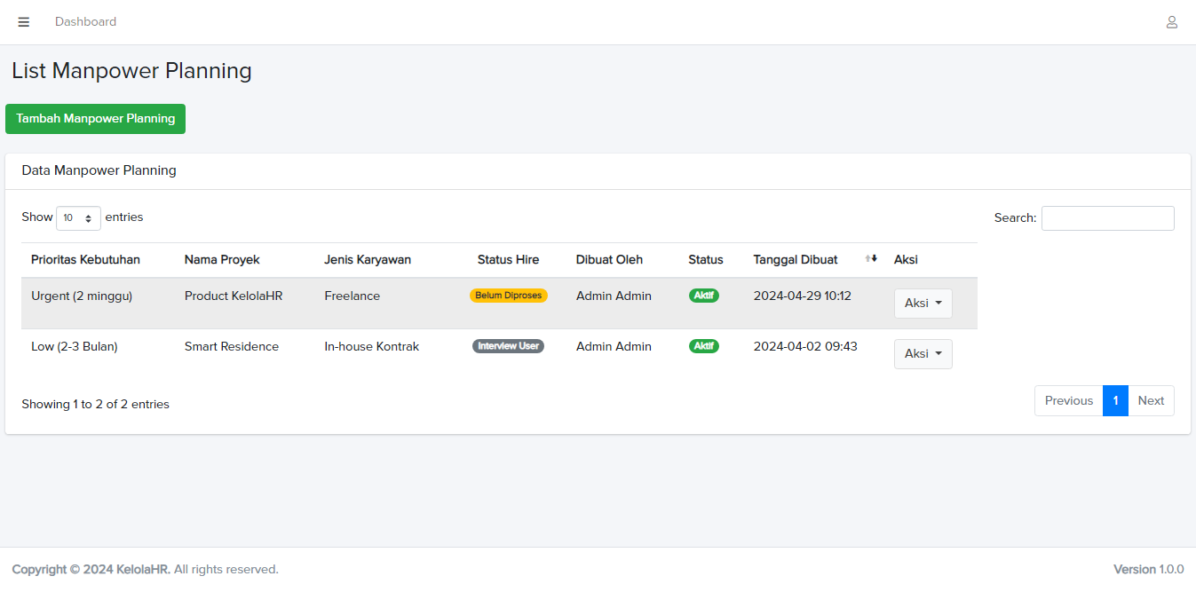Go to page 1 in pagination
Screen dimensions: 1196x592
point(1115,400)
